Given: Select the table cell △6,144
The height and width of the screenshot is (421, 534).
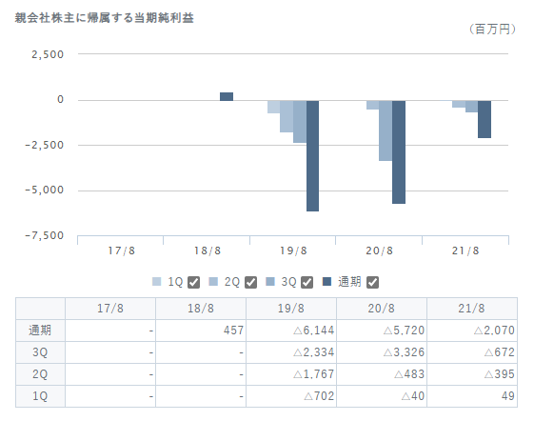Looking at the screenshot, I should pyautogui.click(x=291, y=331).
